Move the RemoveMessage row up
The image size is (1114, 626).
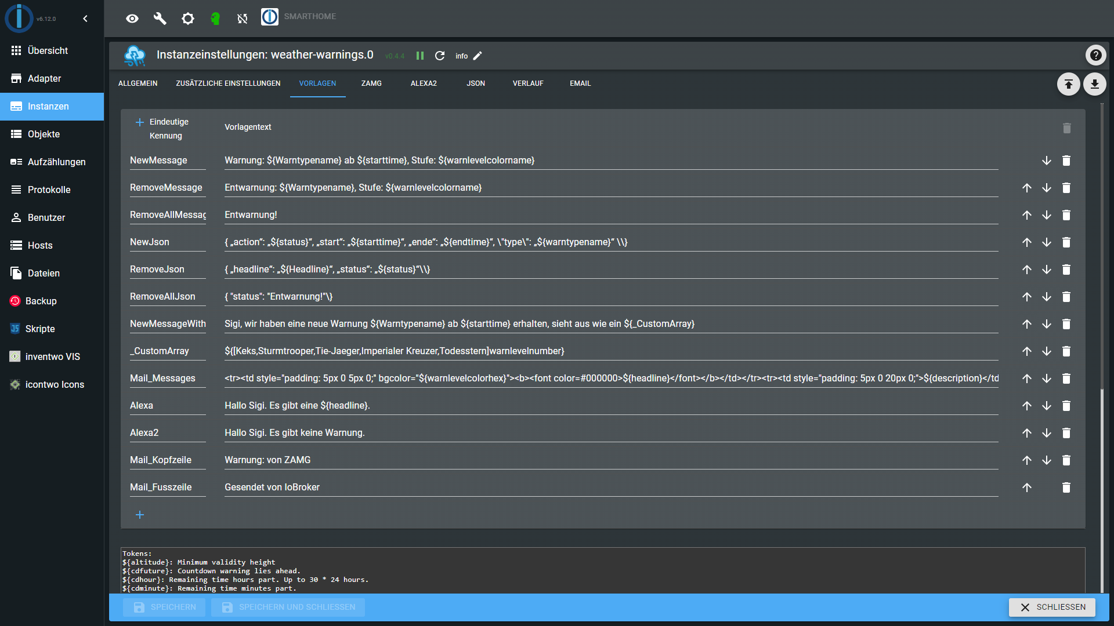click(1027, 188)
